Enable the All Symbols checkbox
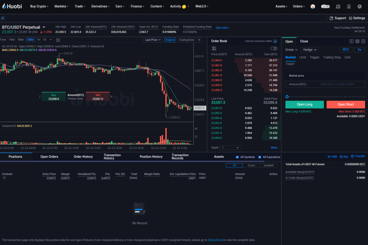Screen dimensions: 368x245 (236, 157)
